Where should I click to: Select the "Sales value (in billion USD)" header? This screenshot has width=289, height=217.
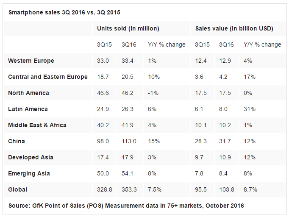pos(234,28)
